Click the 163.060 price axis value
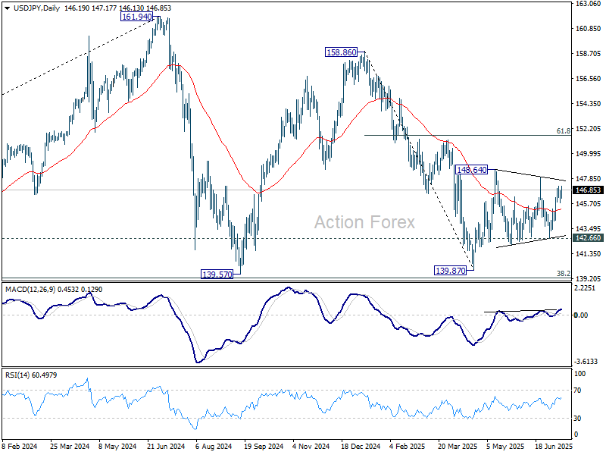606x455 pixels. pyautogui.click(x=588, y=4)
